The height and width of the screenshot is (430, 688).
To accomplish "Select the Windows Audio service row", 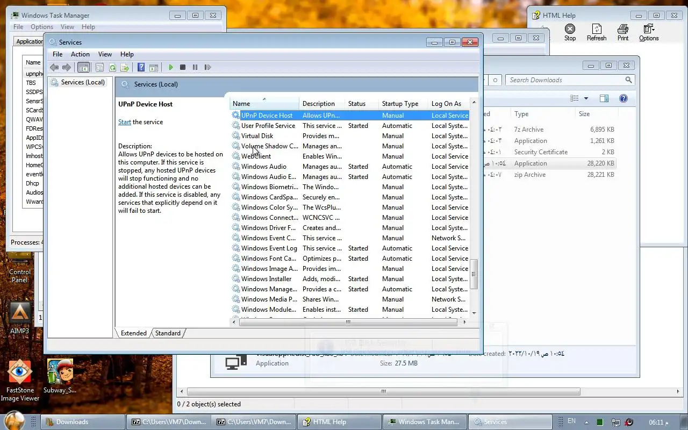I will (x=350, y=167).
